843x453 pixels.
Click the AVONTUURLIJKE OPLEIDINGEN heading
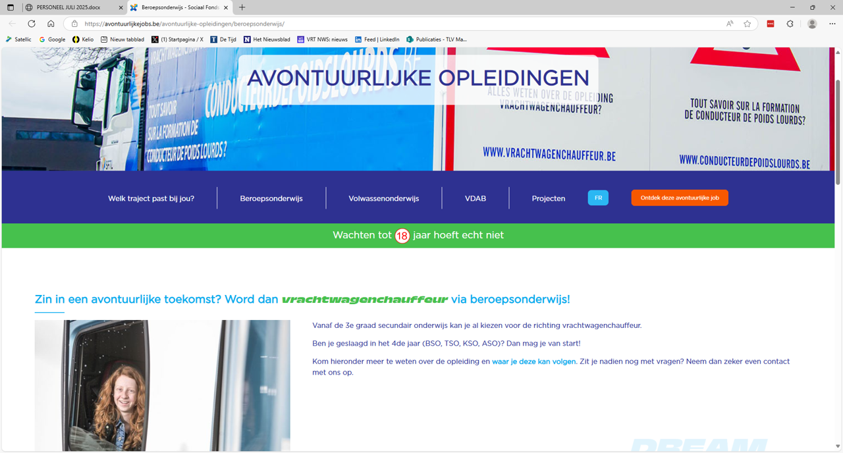coord(418,78)
